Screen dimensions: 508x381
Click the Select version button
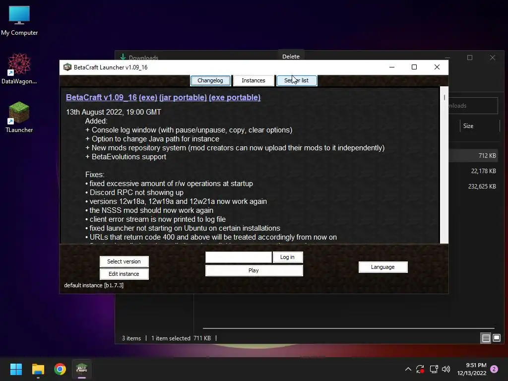click(x=124, y=261)
